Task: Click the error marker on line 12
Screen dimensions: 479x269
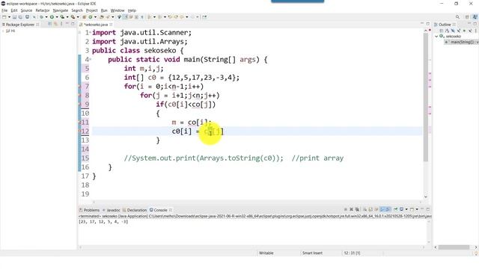Action: tap(80, 132)
